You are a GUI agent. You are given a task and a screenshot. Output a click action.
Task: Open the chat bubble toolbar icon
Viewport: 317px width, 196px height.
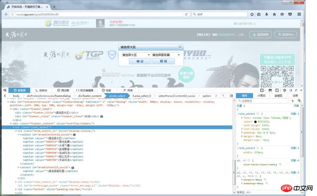[x=282, y=14]
